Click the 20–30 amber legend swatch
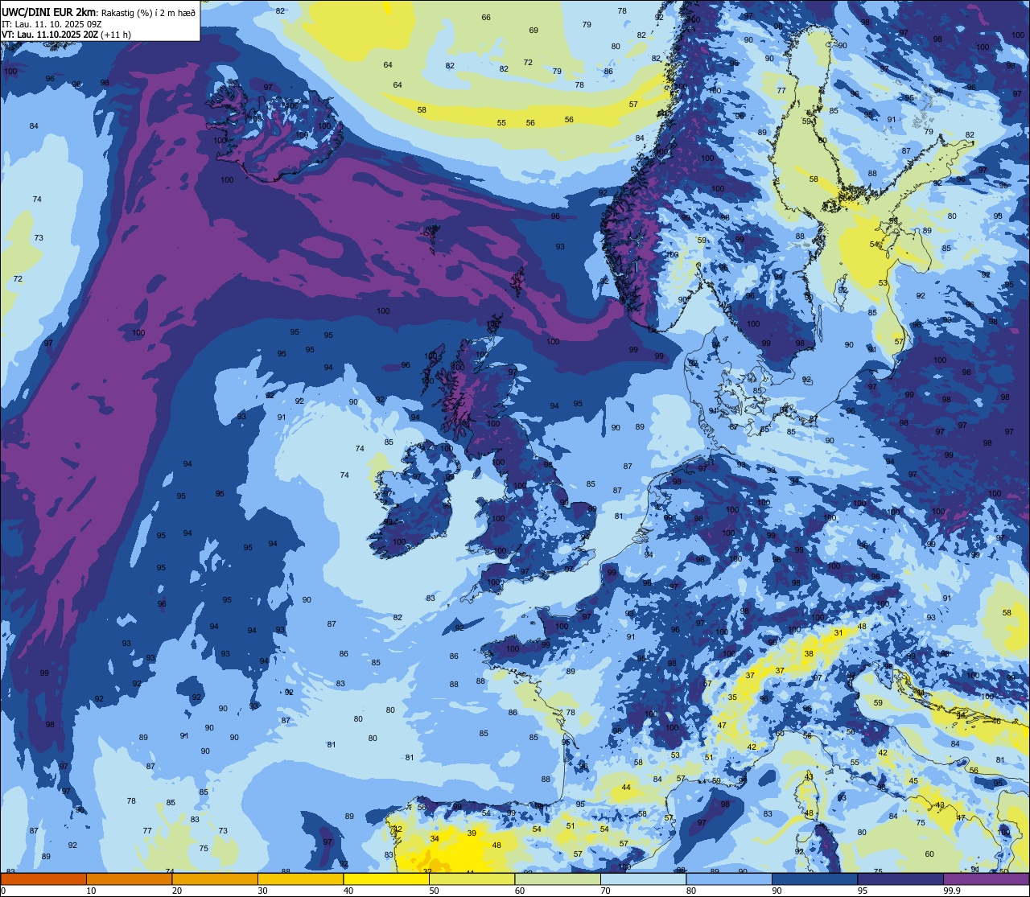1030x897 pixels. pyautogui.click(x=215, y=879)
